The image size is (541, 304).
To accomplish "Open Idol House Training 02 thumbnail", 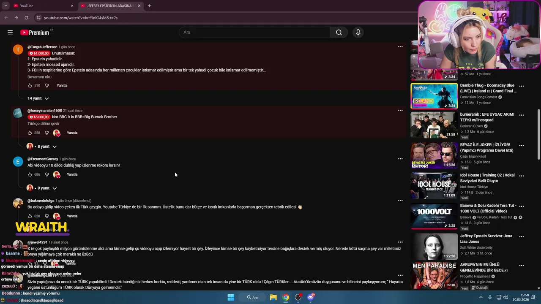I will [x=434, y=186].
